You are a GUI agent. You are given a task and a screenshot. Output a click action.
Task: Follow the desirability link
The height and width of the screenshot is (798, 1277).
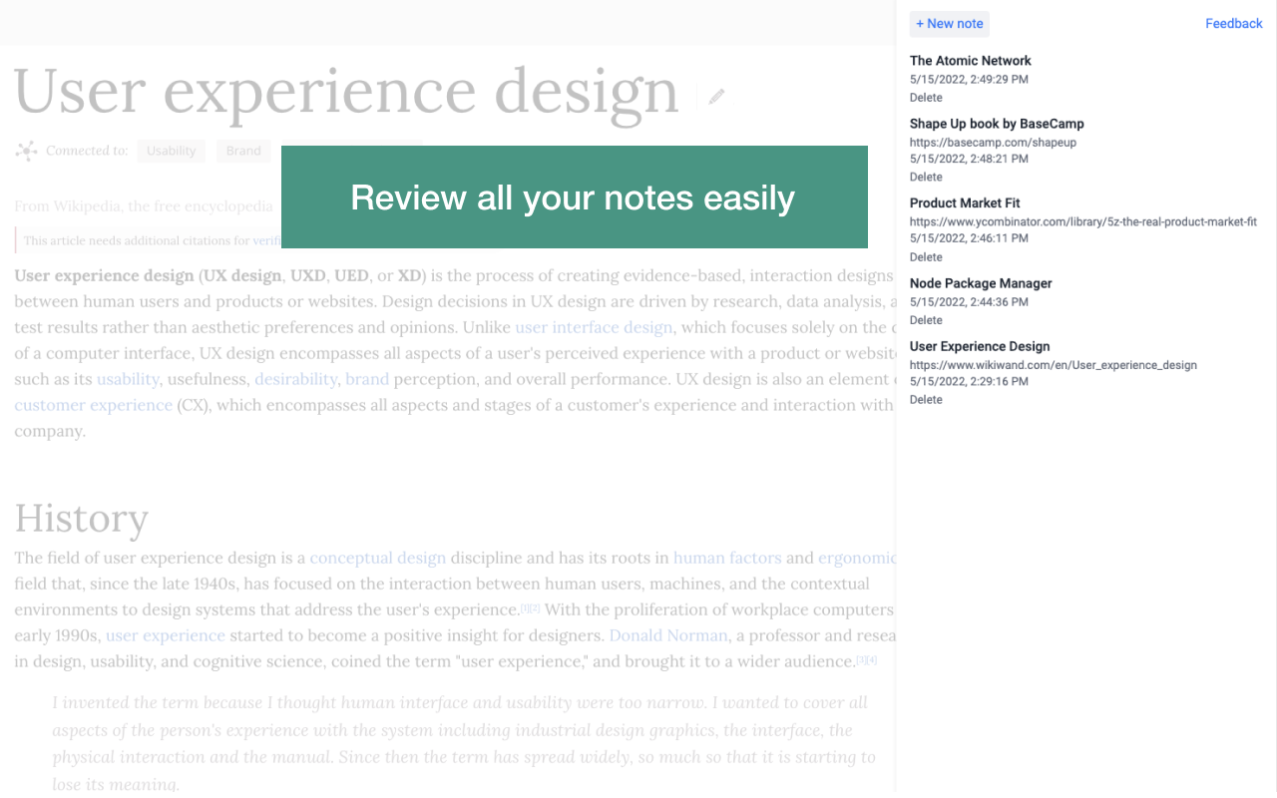(x=295, y=379)
